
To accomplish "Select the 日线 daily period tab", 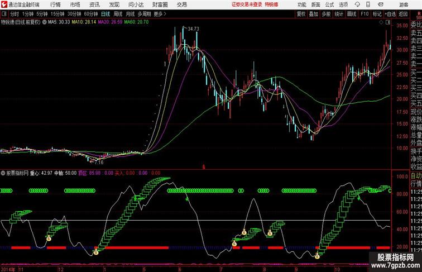I will point(106,14).
